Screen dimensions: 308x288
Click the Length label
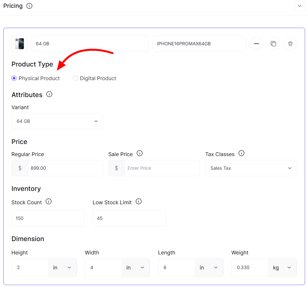[x=167, y=252]
